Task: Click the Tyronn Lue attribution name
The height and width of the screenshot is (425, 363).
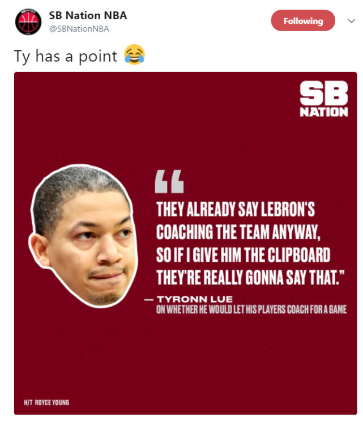Action: pyautogui.click(x=194, y=299)
